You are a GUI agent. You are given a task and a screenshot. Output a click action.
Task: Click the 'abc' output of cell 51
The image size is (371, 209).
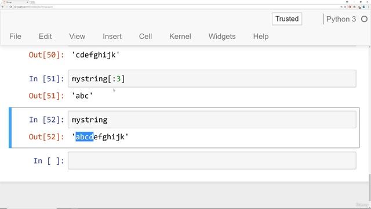click(x=82, y=96)
